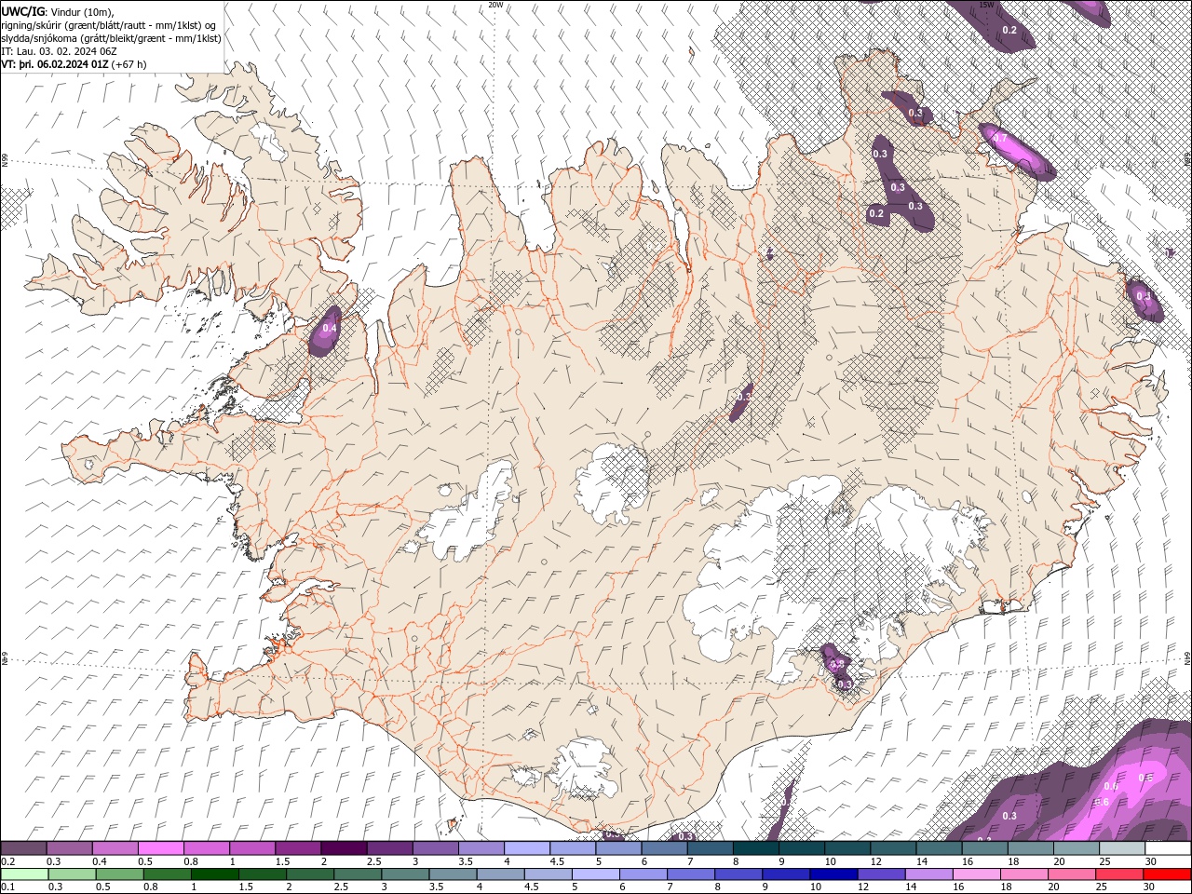1192x894 pixels.
Task: Click the UWC/IG title text
Action: click(x=23, y=11)
